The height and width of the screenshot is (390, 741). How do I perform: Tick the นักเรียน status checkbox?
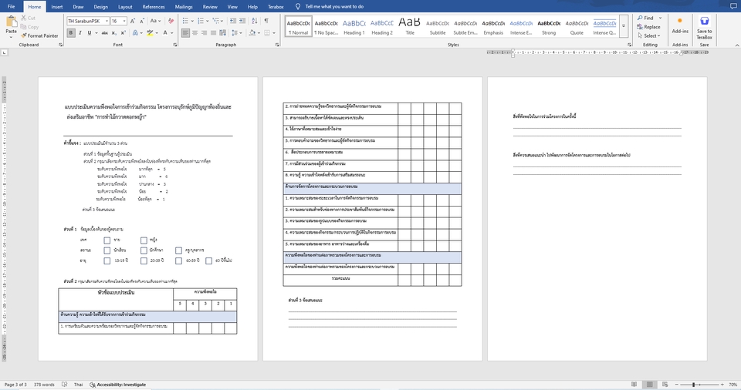(x=107, y=250)
